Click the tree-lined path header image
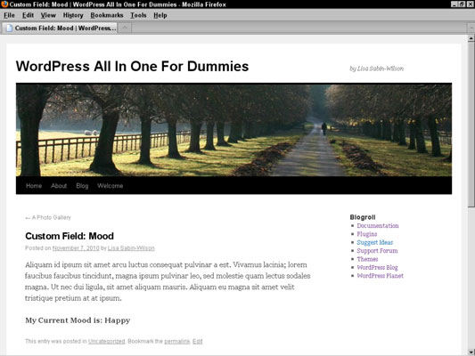The height and width of the screenshot is (356, 475). point(233,129)
